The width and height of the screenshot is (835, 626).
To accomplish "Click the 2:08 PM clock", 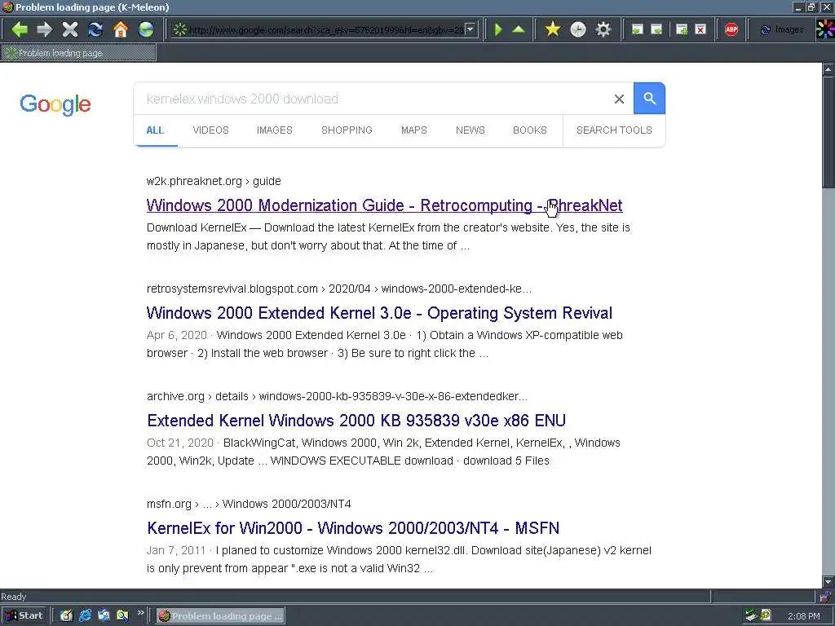I will pyautogui.click(x=803, y=616).
